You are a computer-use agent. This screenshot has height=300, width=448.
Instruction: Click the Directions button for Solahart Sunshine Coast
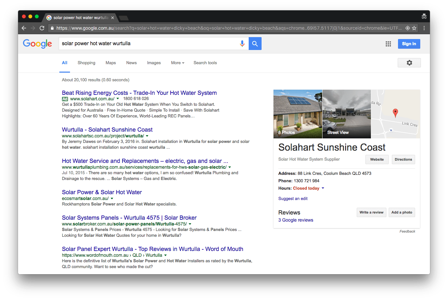403,159
